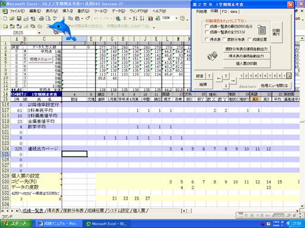This screenshot has width=305, height=228.
Task: Click the right arrow button in the dialog
Action: 233,80
